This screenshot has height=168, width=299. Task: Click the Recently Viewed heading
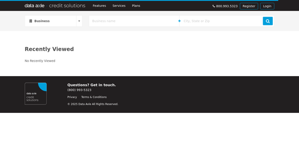pos(49,49)
